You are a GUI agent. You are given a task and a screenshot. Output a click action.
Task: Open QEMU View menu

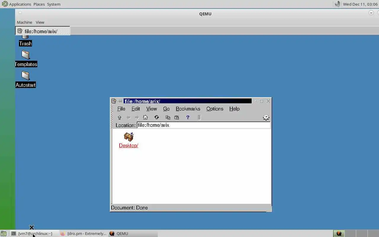[x=40, y=22]
